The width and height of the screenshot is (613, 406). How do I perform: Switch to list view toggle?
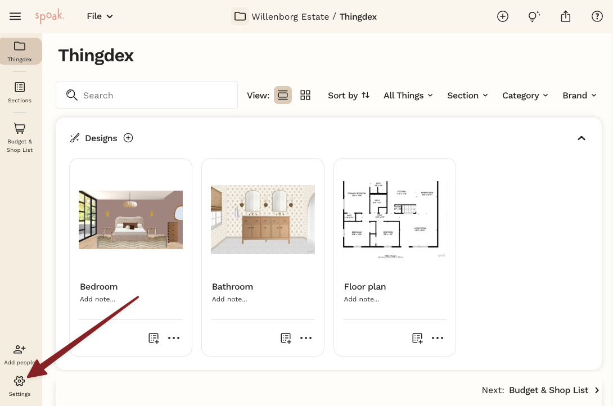click(x=283, y=95)
